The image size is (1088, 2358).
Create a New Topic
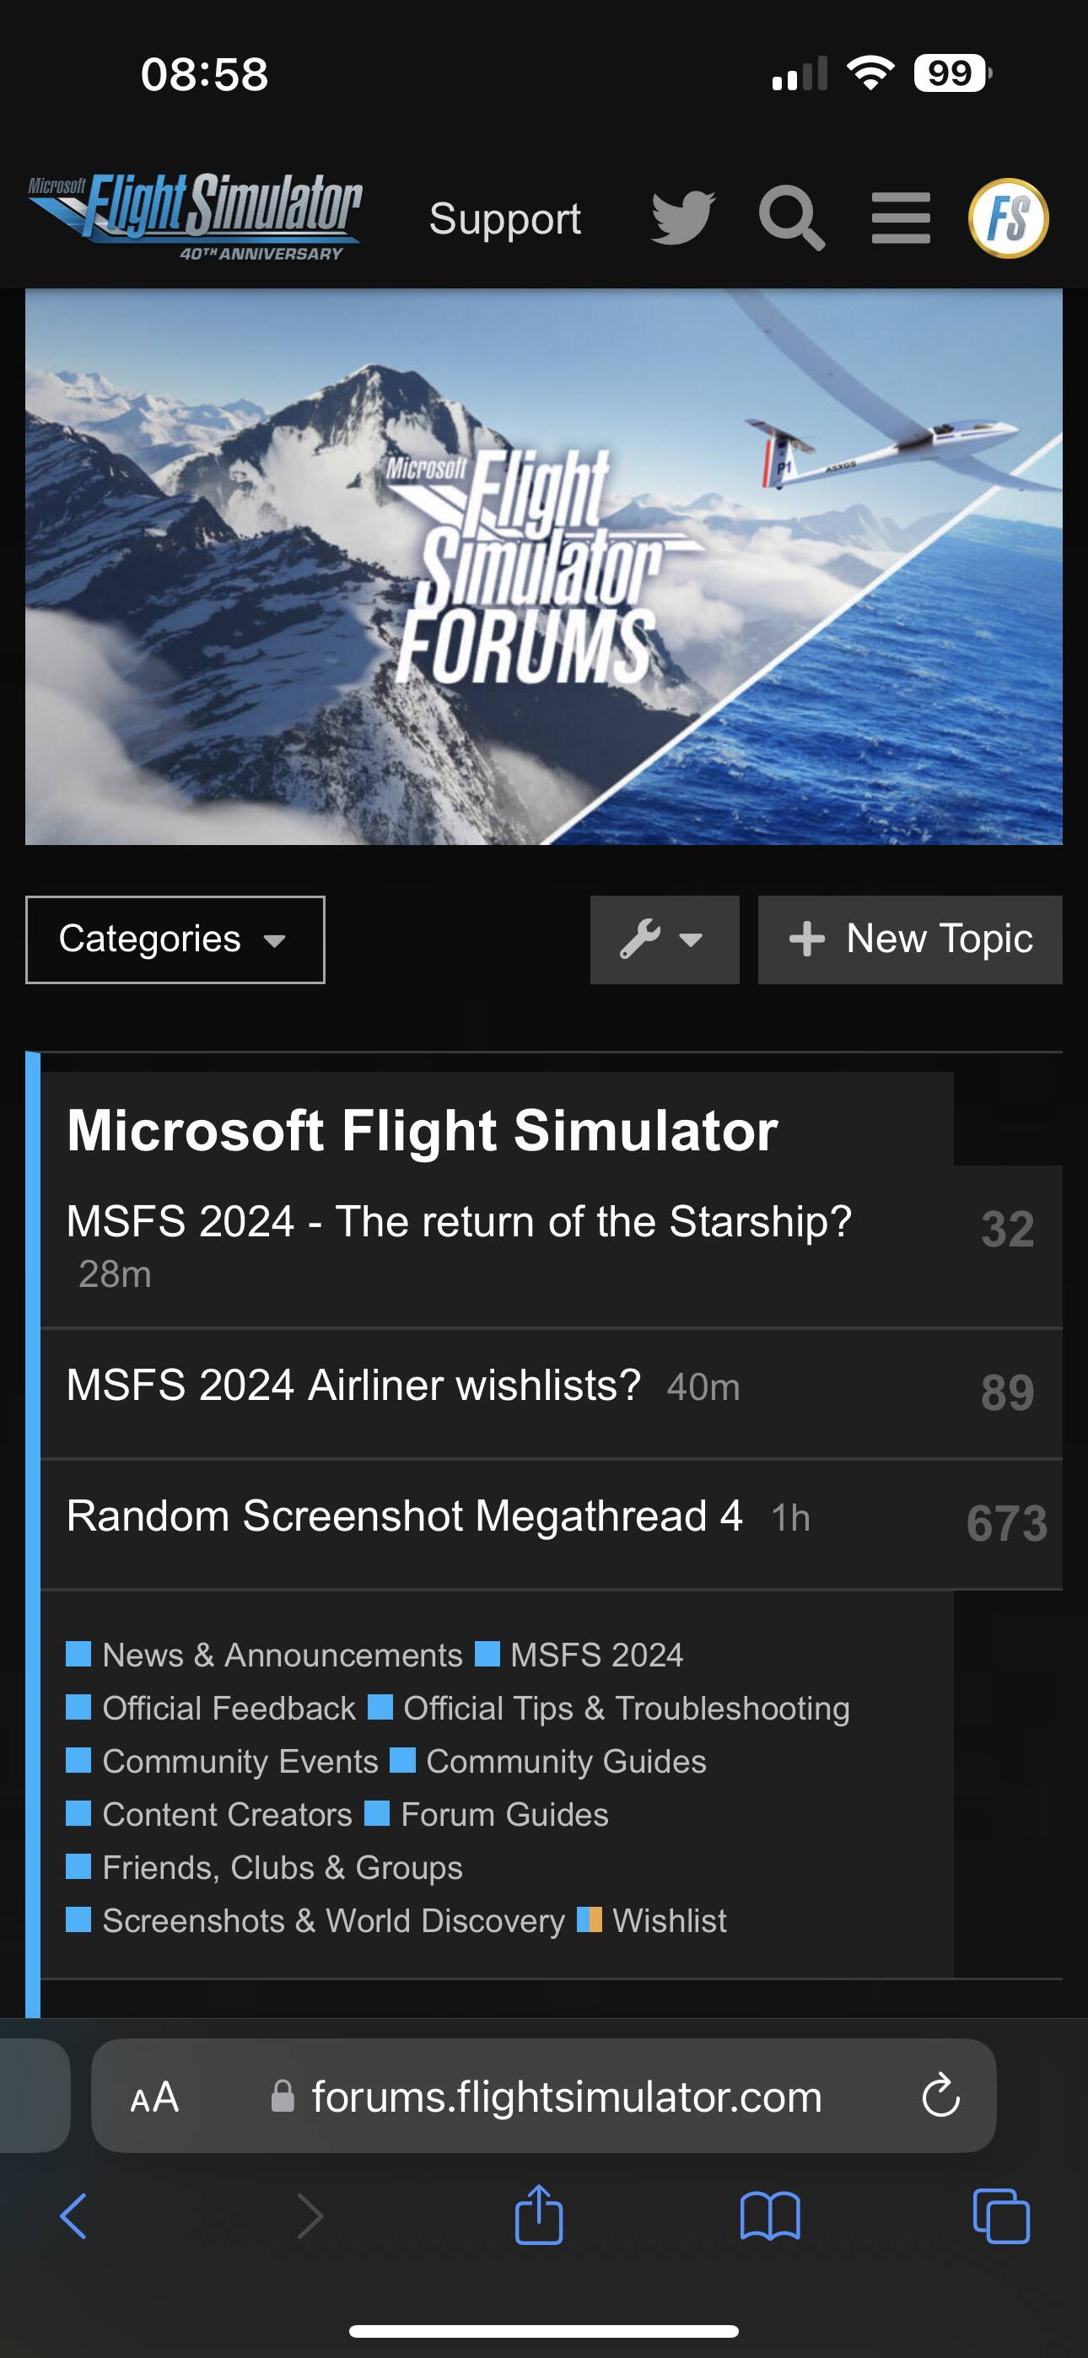pyautogui.click(x=909, y=939)
